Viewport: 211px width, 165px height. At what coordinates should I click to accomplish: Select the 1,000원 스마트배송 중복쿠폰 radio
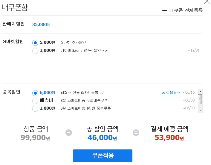[x=35, y=108]
